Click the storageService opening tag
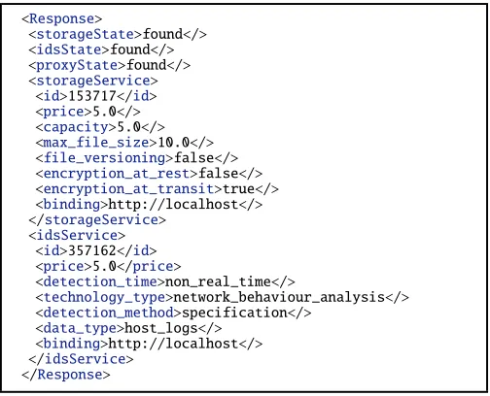This screenshot has height=396, width=490. click(x=93, y=81)
